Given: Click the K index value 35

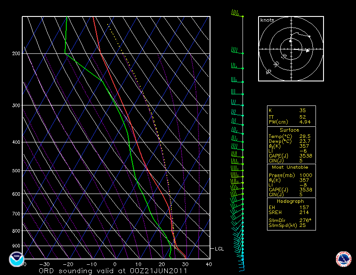Looking at the screenshot, I should point(303,111).
